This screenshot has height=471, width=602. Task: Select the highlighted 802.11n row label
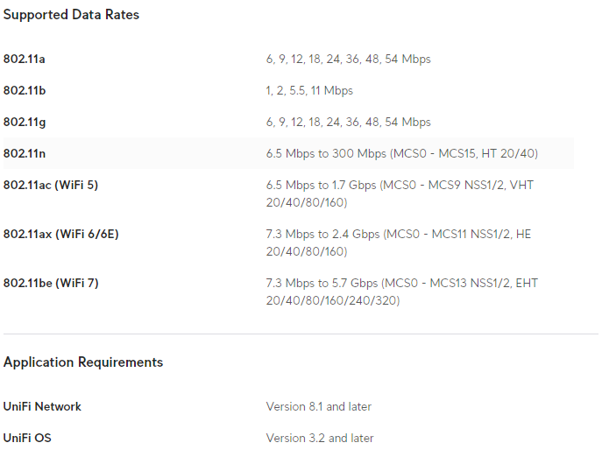(25, 154)
